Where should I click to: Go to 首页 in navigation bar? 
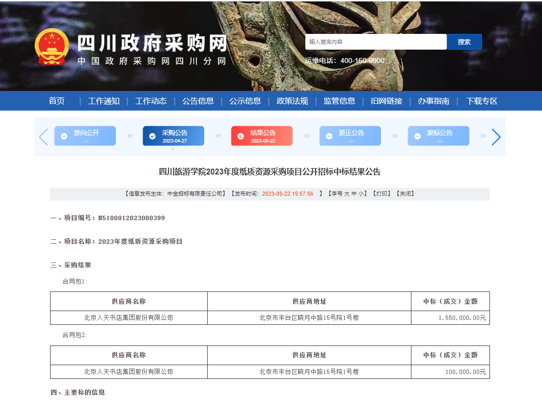56,101
